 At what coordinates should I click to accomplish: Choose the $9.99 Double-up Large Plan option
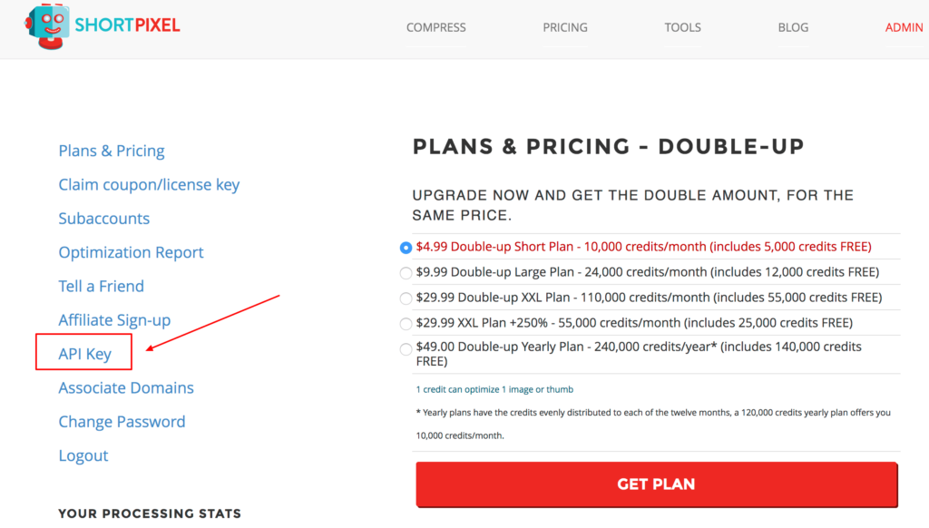406,273
